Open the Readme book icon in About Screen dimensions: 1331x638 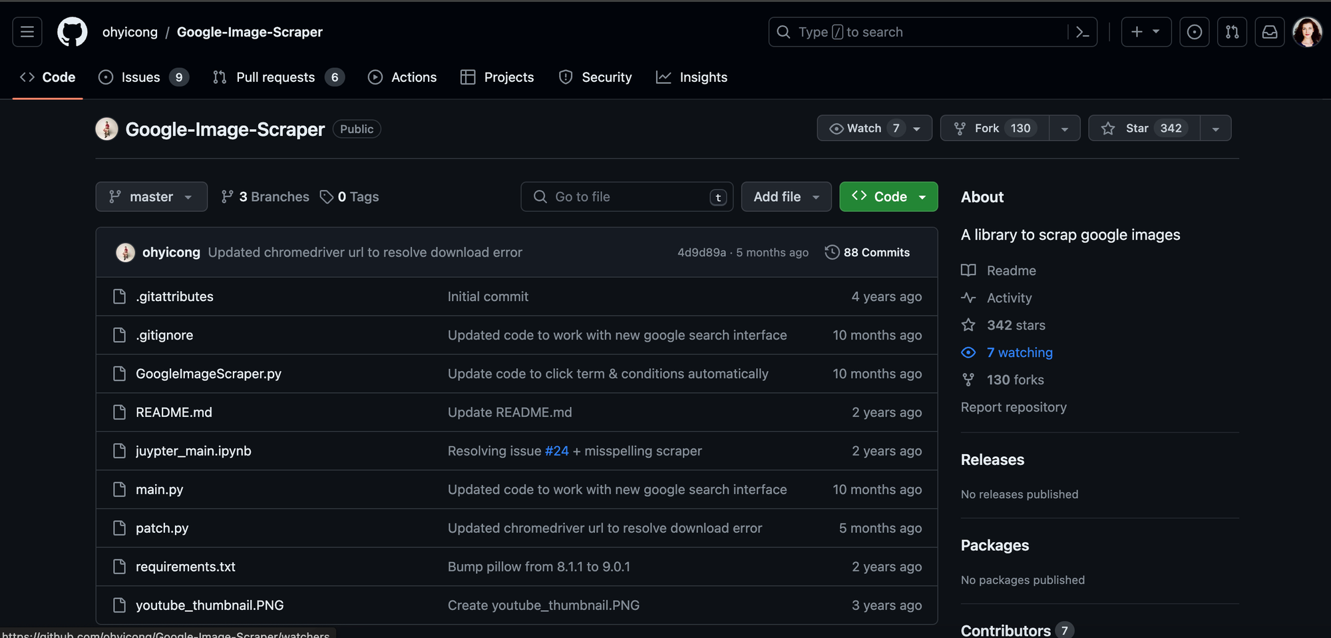tap(969, 270)
